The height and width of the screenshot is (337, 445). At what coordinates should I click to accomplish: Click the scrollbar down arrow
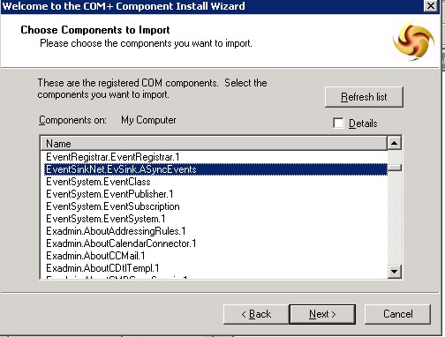coord(395,271)
